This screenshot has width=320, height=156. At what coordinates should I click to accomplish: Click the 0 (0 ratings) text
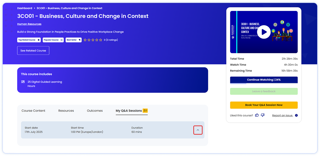pos(111,40)
